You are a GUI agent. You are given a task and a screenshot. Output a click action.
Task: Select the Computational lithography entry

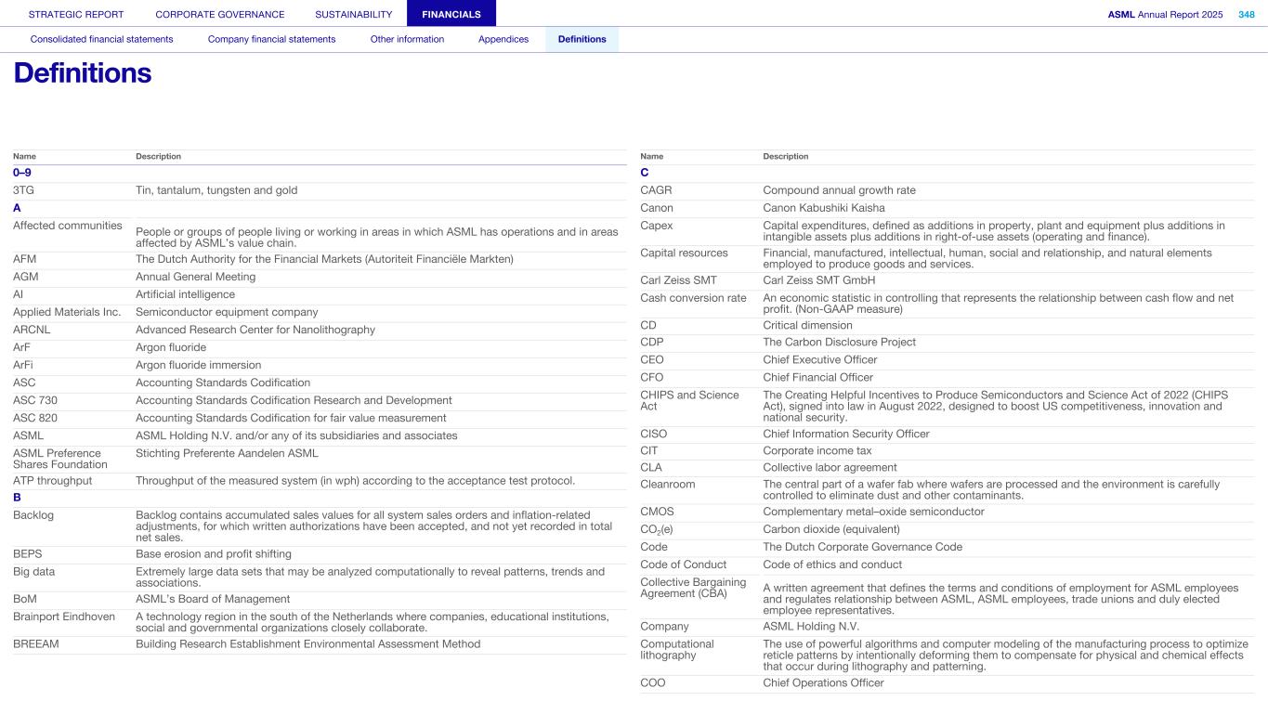pyautogui.click(x=677, y=649)
